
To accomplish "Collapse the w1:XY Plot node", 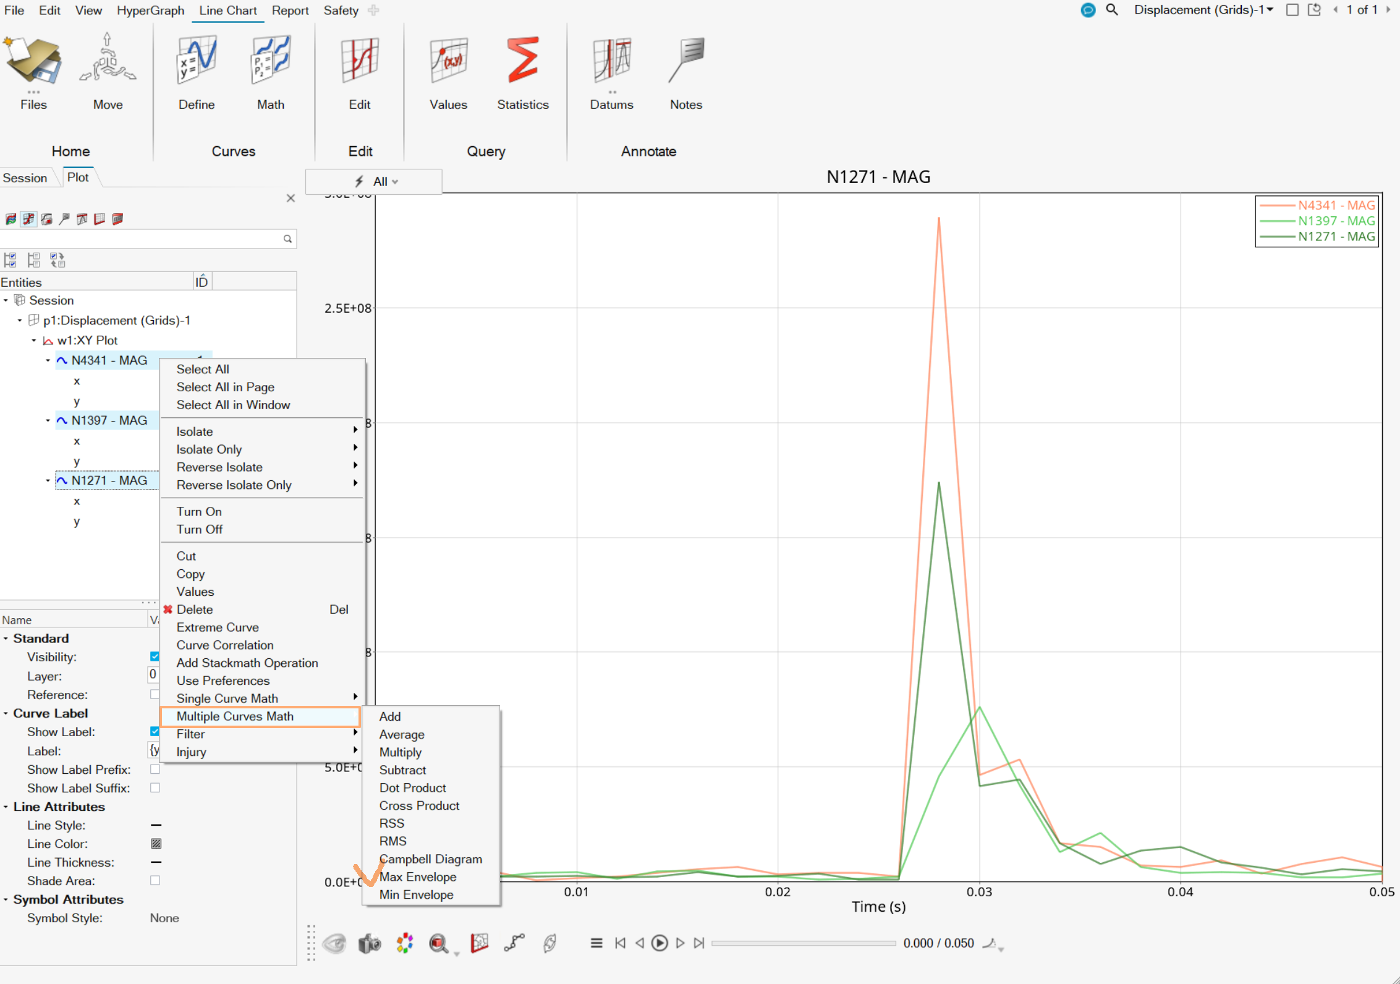I will click(34, 341).
